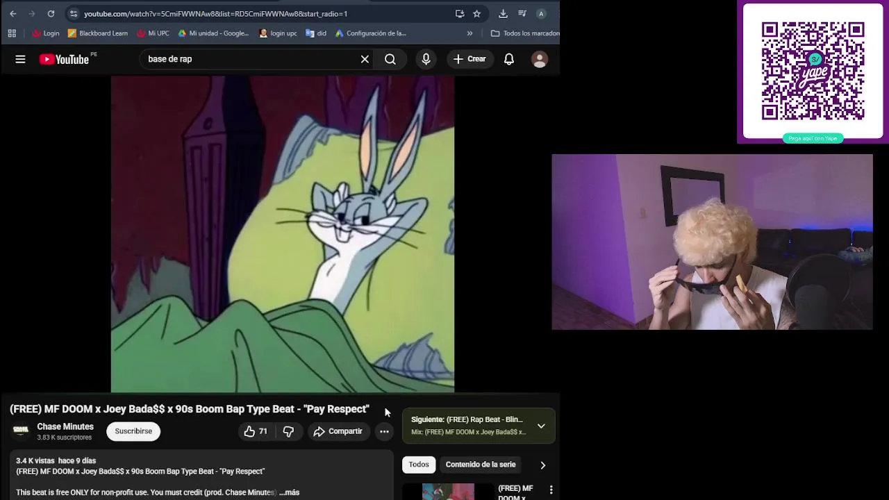Image resolution: width=889 pixels, height=500 pixels.
Task: Click the 3.4 K vistas text
Action: click(x=35, y=460)
